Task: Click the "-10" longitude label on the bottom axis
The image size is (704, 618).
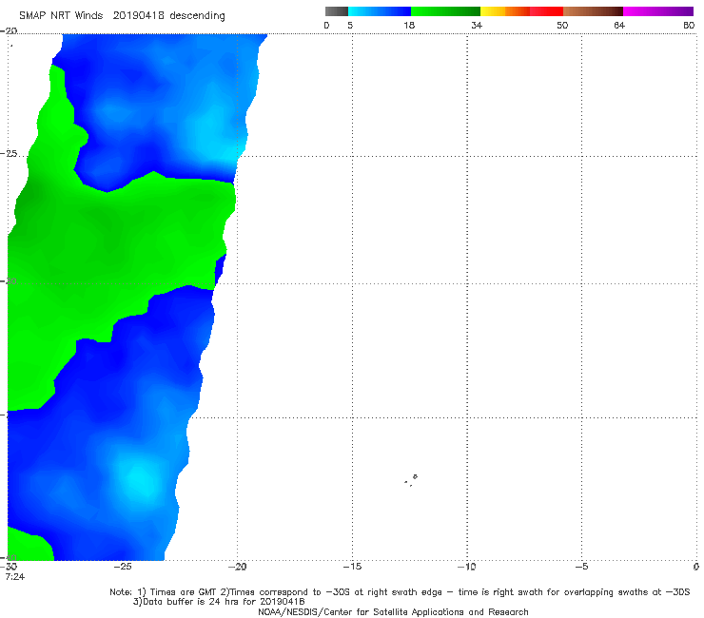Action: (467, 567)
